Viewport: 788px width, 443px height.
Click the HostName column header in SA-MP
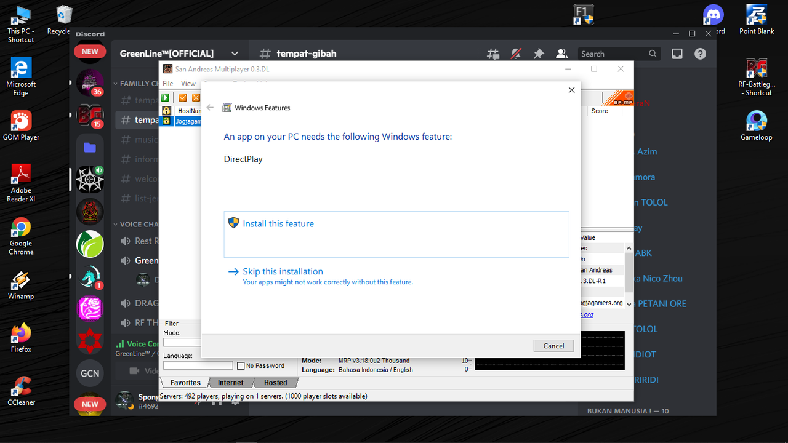pos(189,111)
